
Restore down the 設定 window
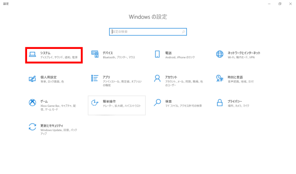coord(280,3)
